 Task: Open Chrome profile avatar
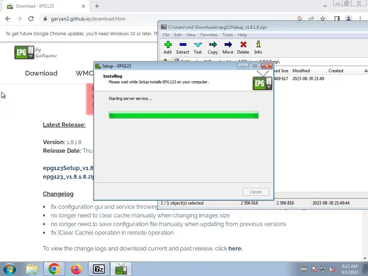(x=349, y=19)
